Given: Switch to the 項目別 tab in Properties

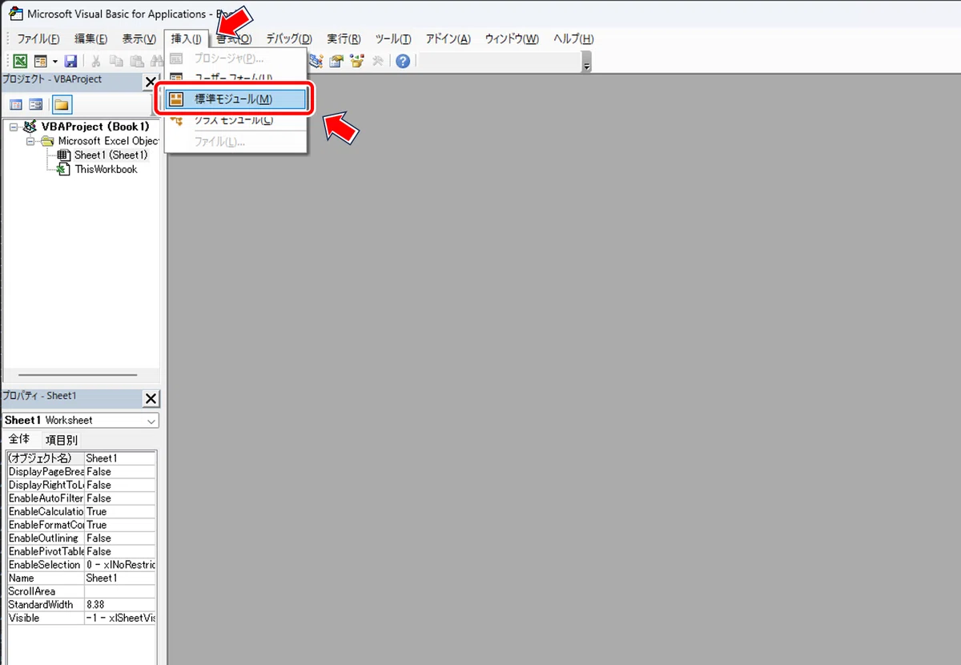Looking at the screenshot, I should pyautogui.click(x=61, y=440).
